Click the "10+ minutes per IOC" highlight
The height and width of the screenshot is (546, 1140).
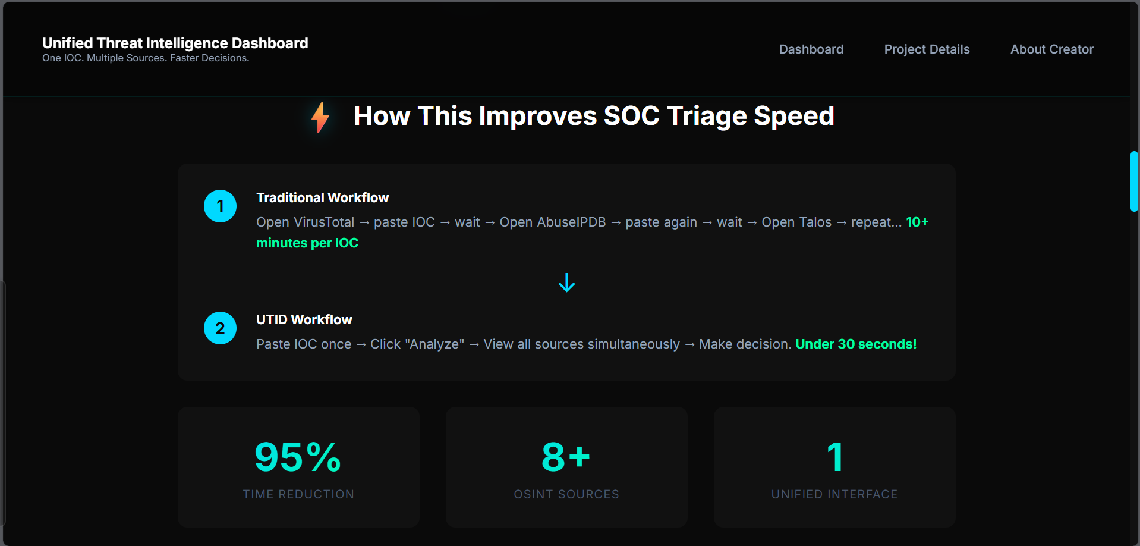[x=307, y=243]
